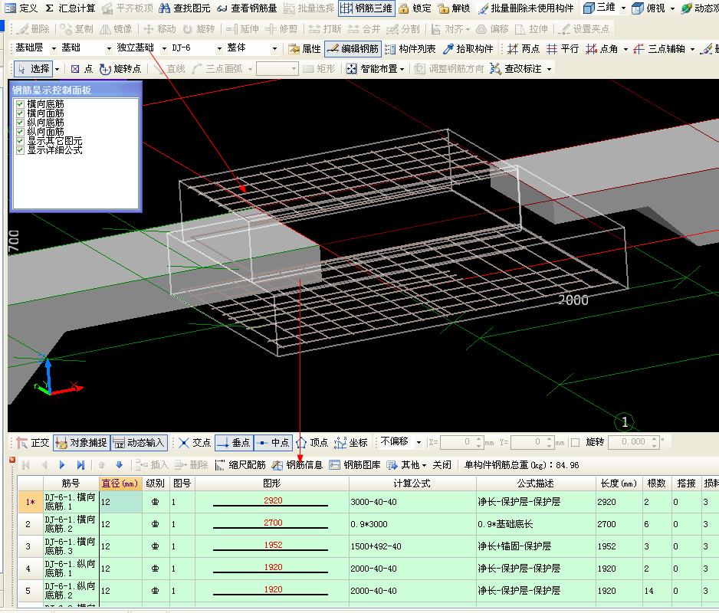Screen dimensions: 719x613
Task: Open 三维 view mode dropdown arrow
Action: (623, 8)
